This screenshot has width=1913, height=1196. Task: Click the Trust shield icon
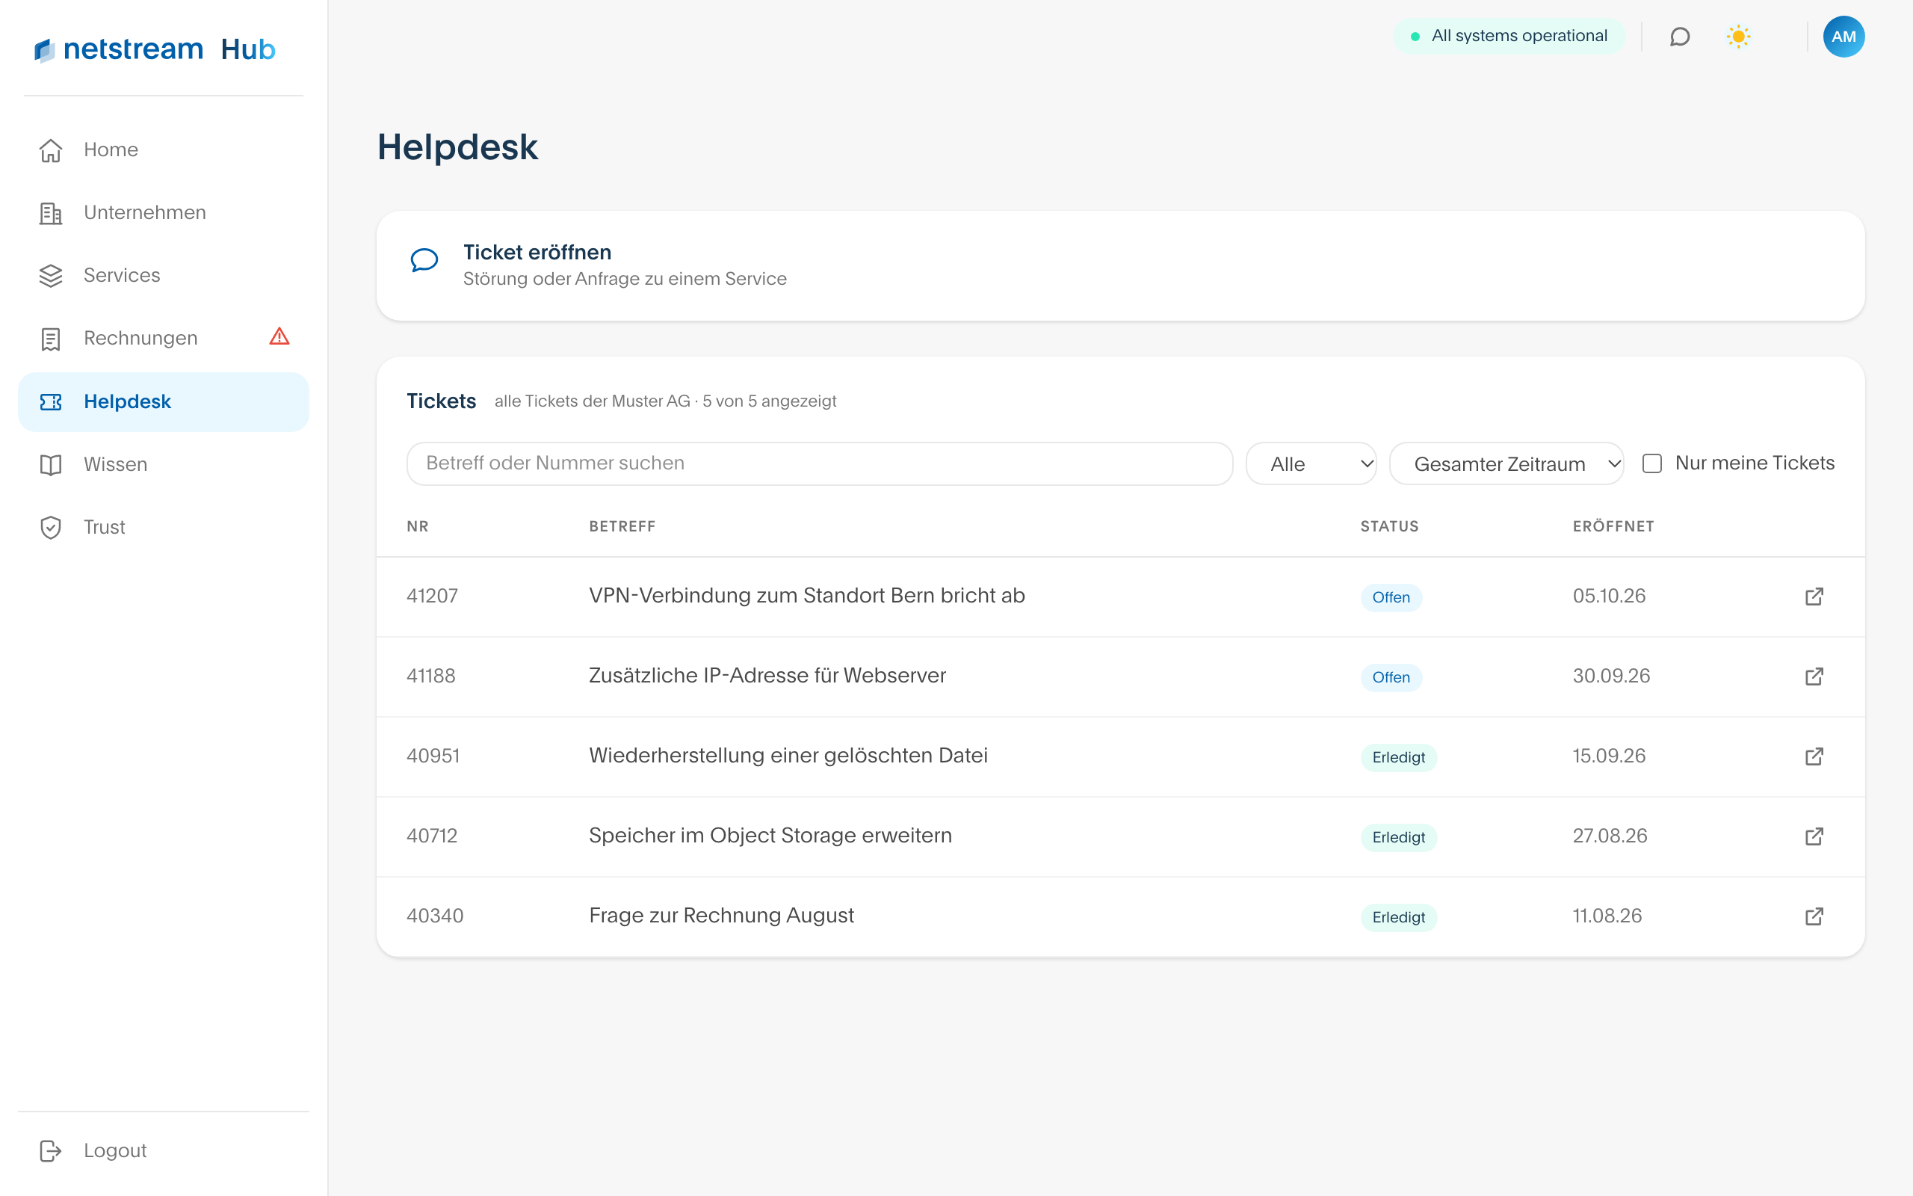pyautogui.click(x=51, y=528)
